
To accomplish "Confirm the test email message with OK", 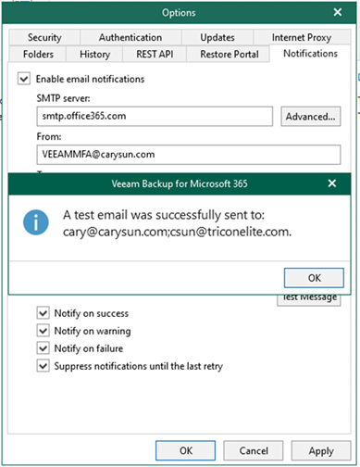I will pyautogui.click(x=314, y=278).
